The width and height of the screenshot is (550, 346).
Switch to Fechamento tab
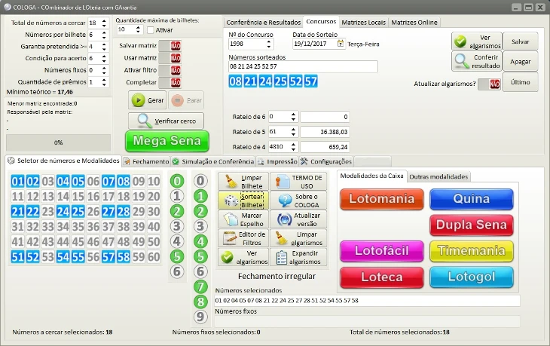pos(146,161)
